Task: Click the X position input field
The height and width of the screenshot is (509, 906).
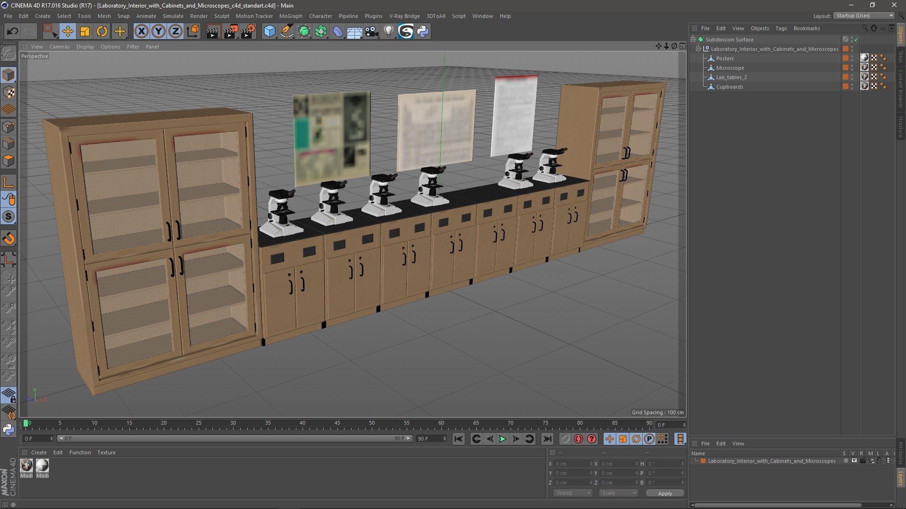Action: click(x=573, y=464)
